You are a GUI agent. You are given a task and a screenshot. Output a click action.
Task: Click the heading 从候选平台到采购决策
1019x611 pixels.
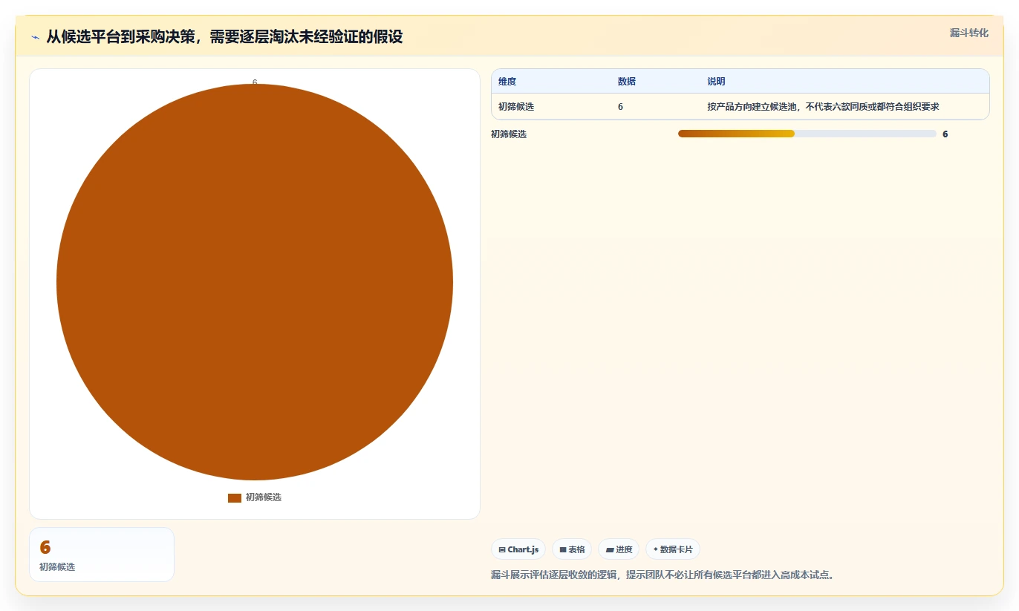click(224, 36)
